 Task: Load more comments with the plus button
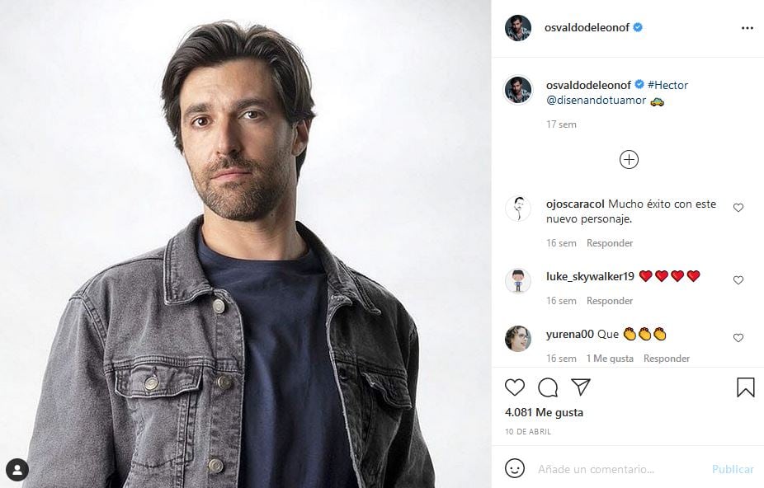[629, 159]
